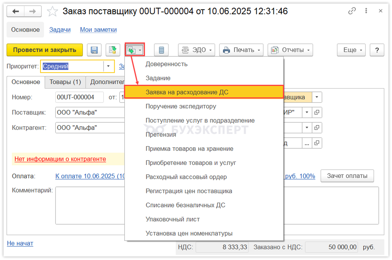Copy link using the chain icon

352,11
